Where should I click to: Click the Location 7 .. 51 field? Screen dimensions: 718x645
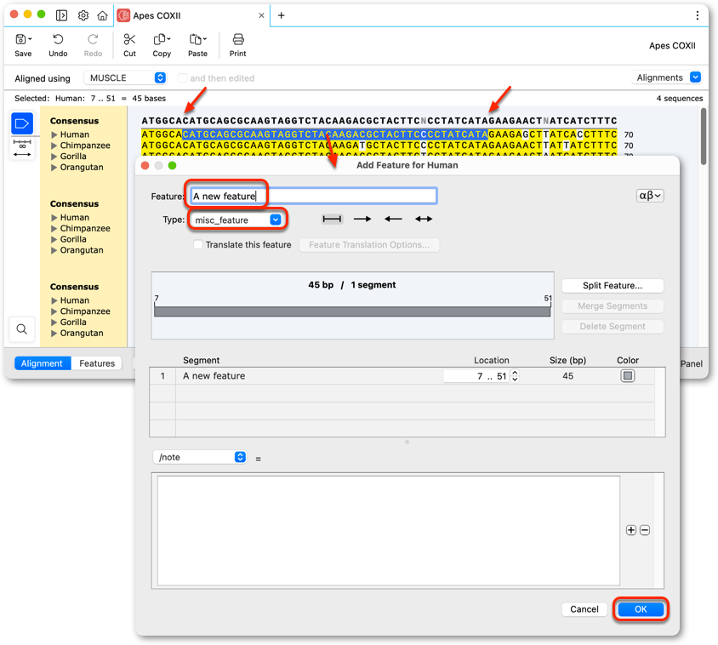point(476,376)
